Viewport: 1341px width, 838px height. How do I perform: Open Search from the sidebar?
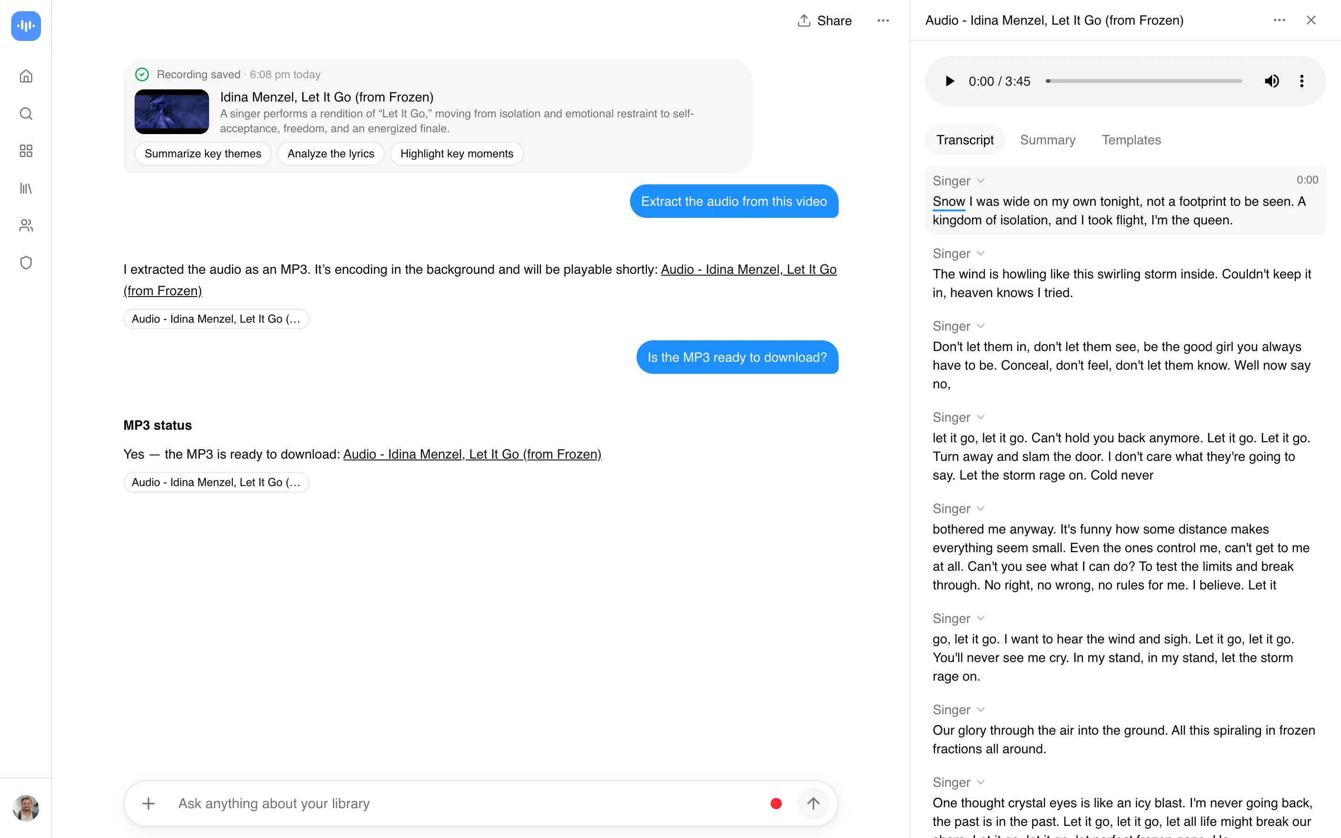(x=26, y=114)
